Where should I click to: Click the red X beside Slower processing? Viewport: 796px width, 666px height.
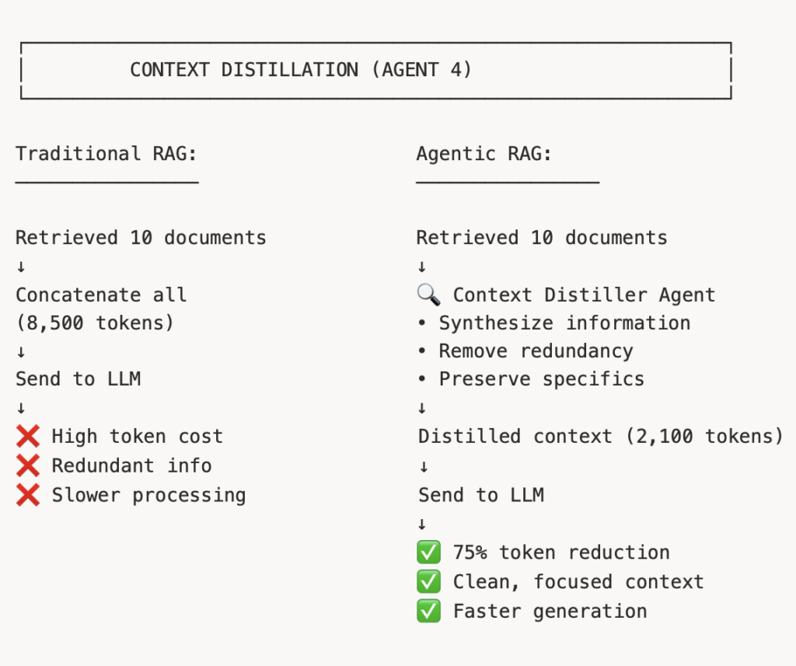coord(28,495)
